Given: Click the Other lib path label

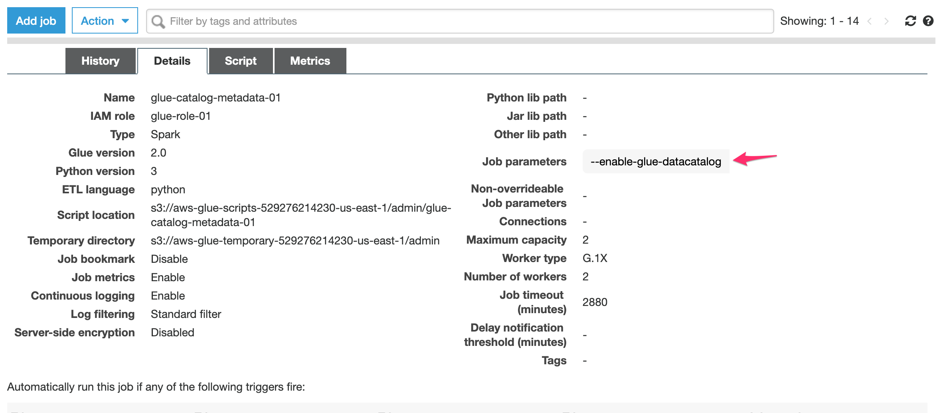Looking at the screenshot, I should (530, 134).
